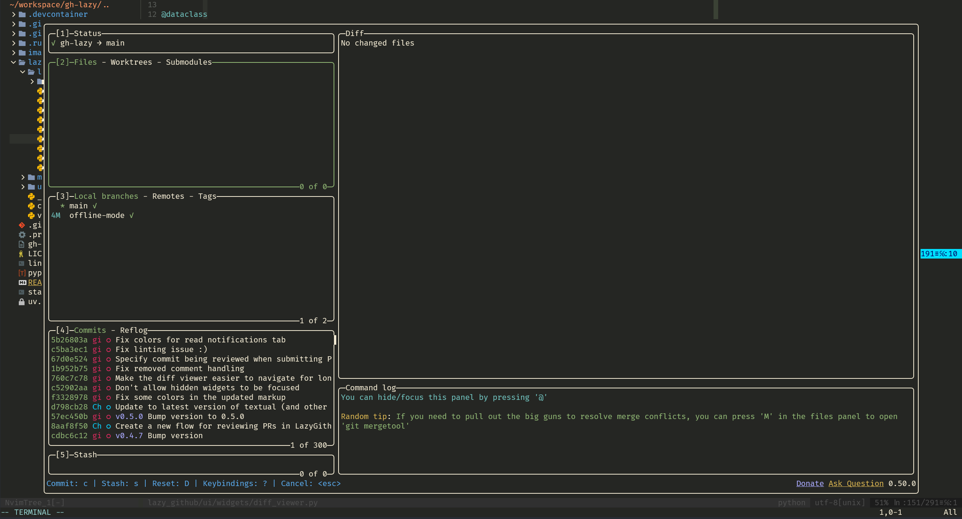Click the markdown icon of REA file
Screen dimensions: 962x519
click(x=22, y=283)
